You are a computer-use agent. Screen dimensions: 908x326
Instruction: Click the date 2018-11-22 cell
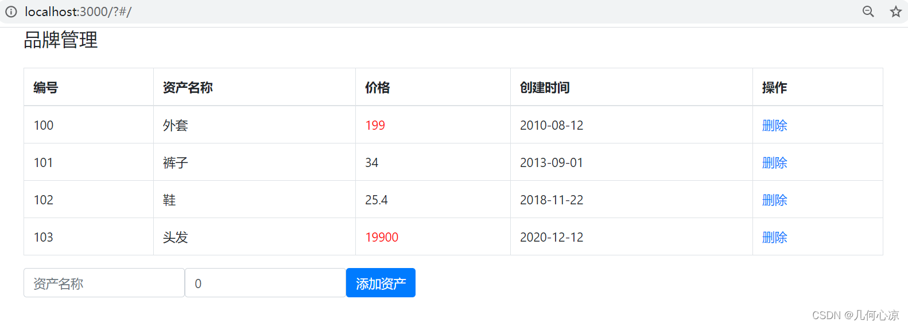[x=552, y=200]
